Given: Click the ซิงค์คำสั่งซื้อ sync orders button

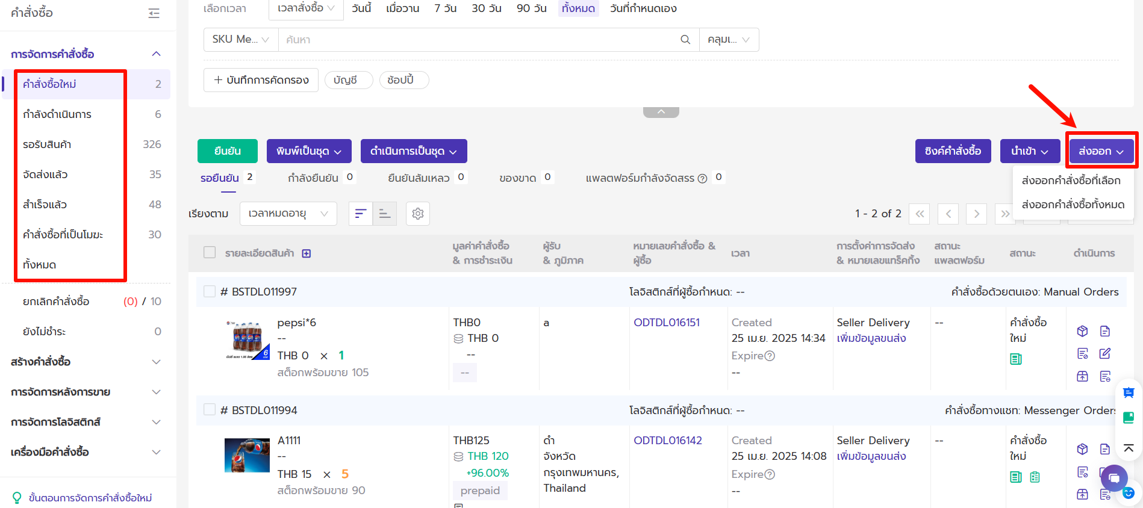Looking at the screenshot, I should 953,151.
